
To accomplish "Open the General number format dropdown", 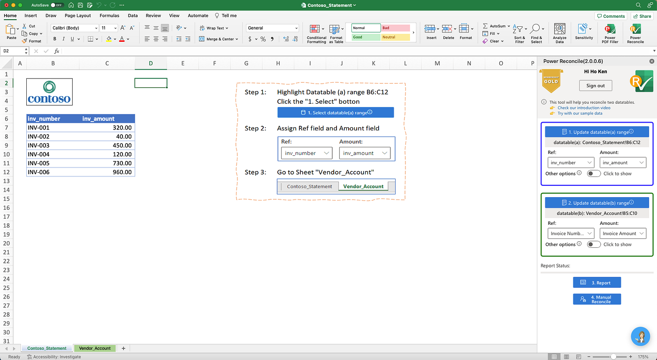I will click(273, 28).
